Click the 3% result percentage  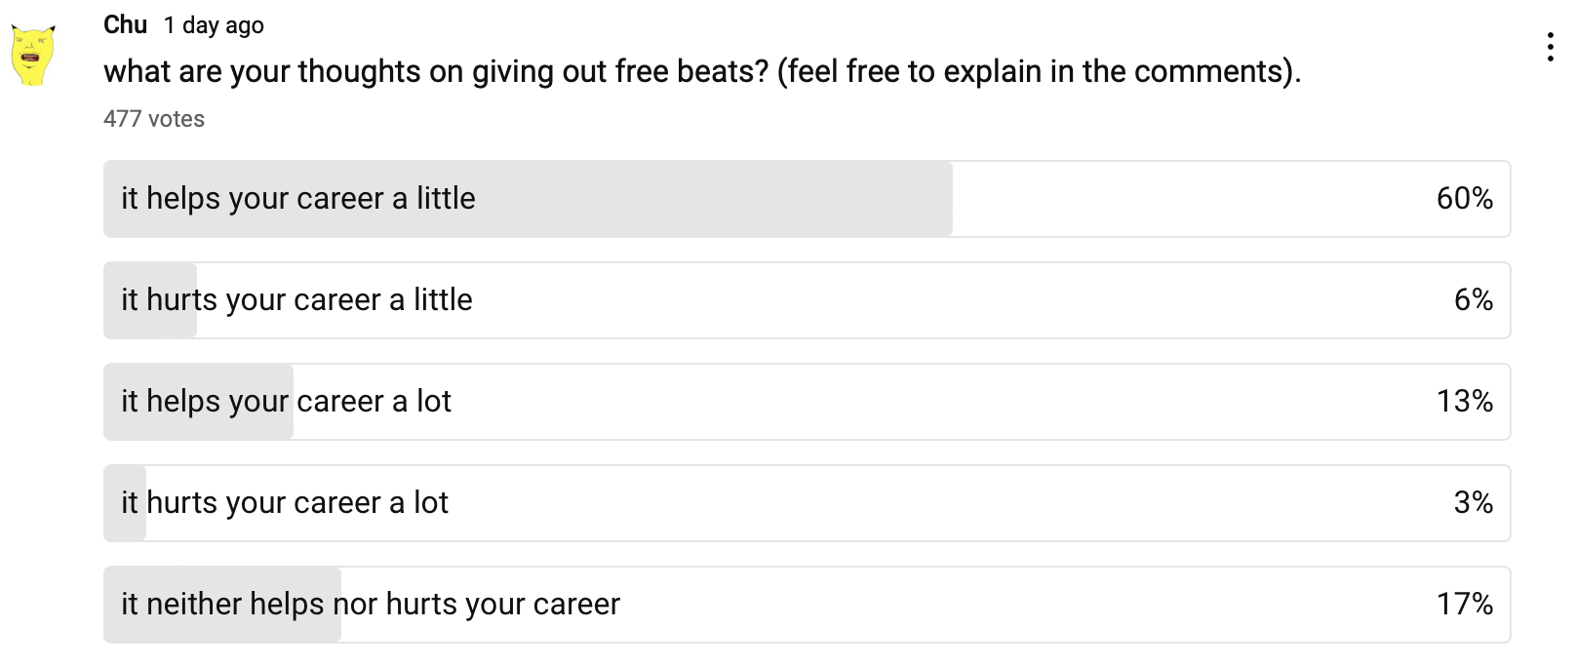(1473, 503)
